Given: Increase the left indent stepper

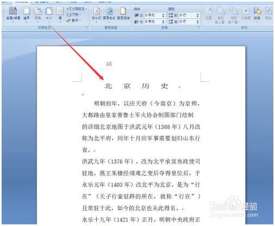Looking at the screenshot, I should (x=163, y=14).
